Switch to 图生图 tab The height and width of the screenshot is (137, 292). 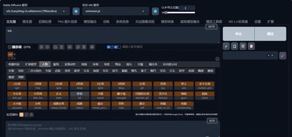tap(27, 22)
